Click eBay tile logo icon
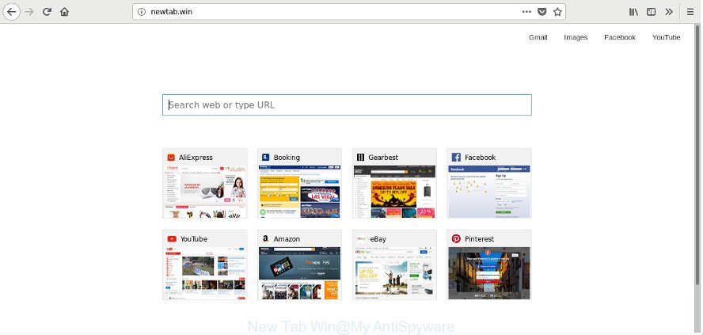 click(360, 239)
